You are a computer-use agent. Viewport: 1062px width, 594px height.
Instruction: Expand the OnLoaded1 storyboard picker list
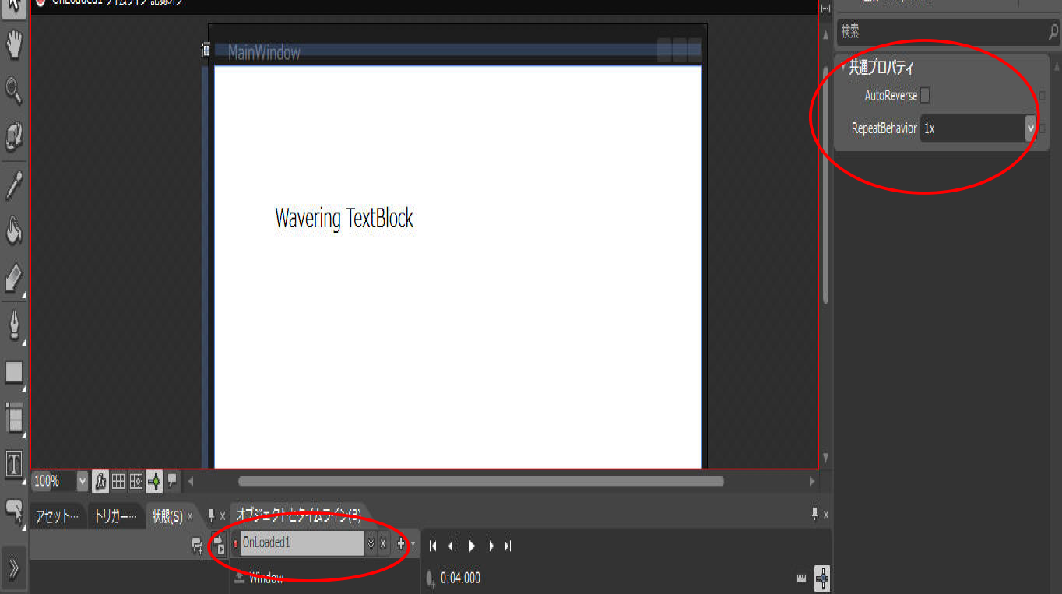371,543
